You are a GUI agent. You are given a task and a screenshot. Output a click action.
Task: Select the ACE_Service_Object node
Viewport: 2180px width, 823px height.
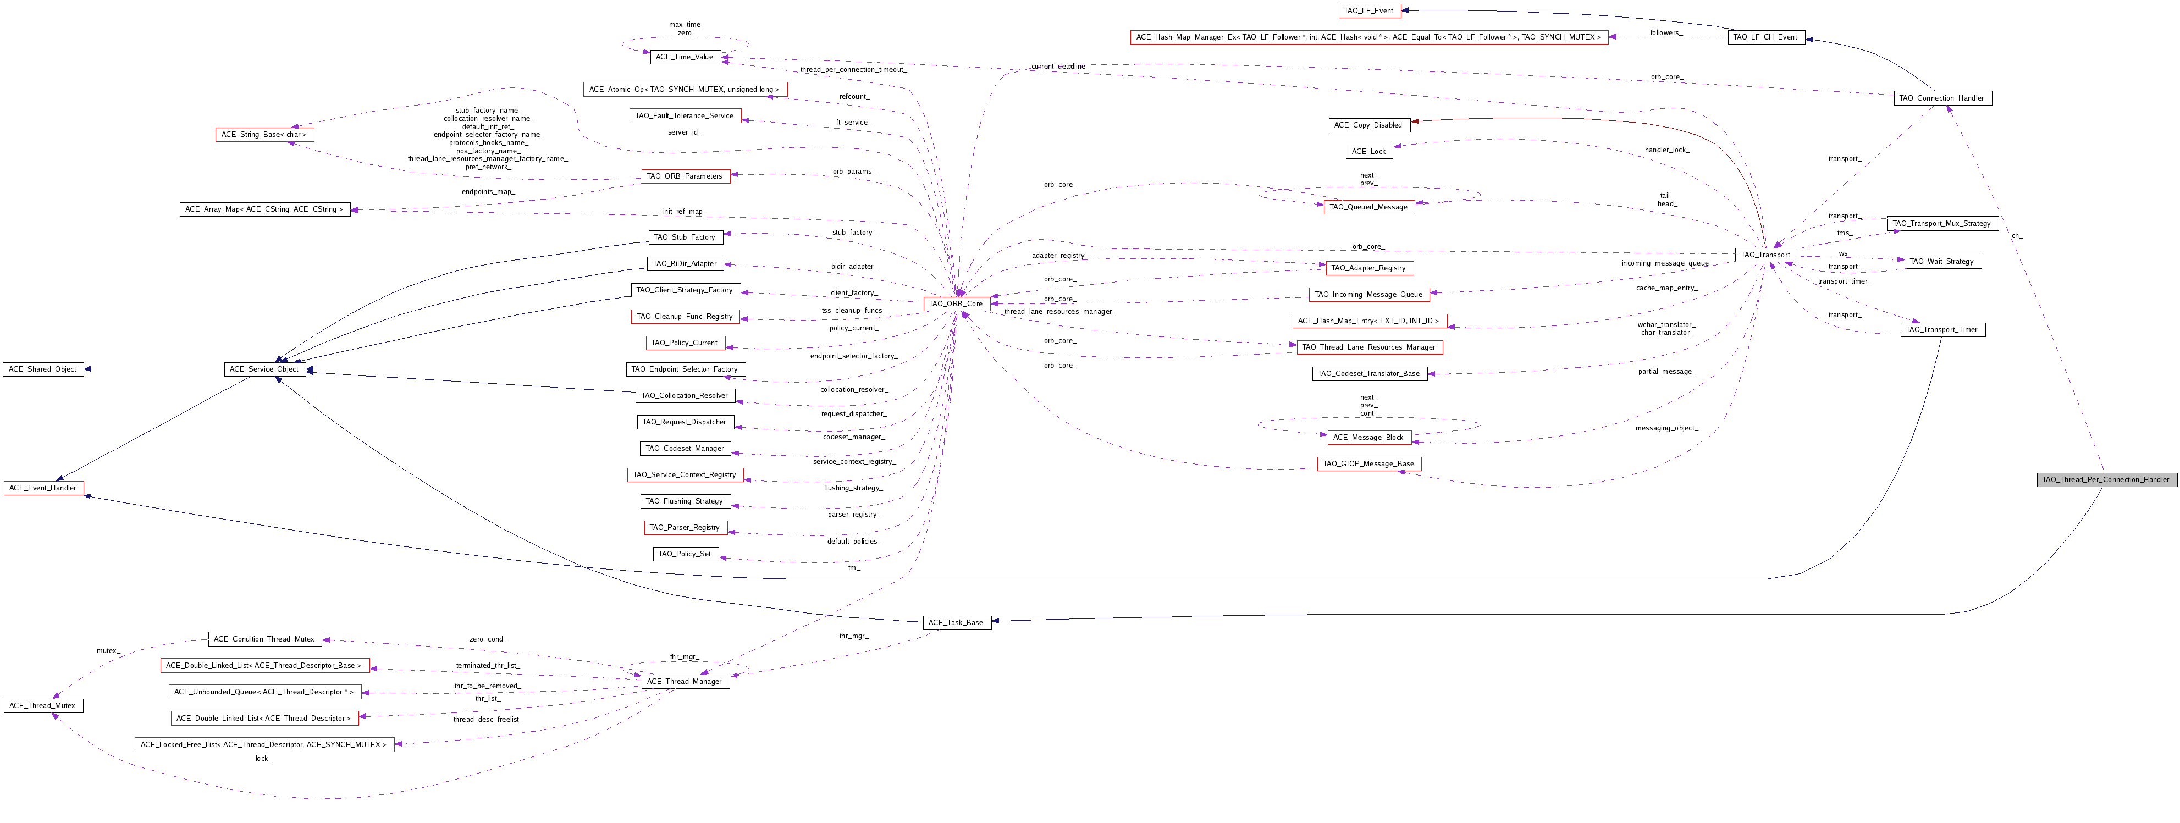pos(264,369)
